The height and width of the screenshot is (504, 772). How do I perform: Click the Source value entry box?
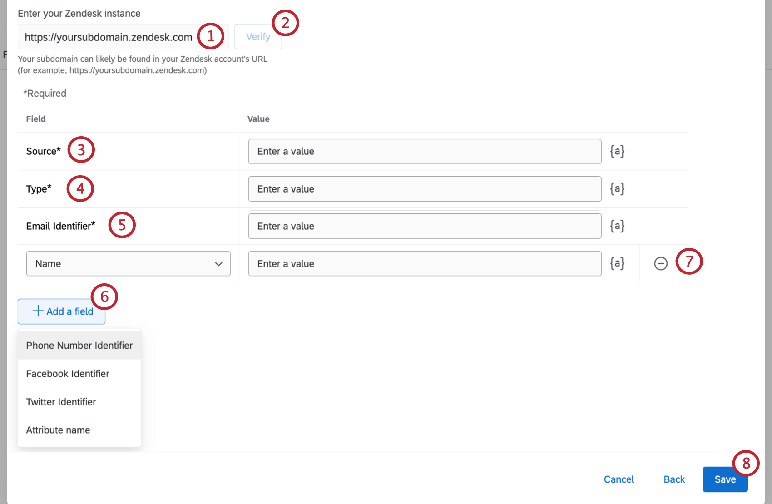(424, 151)
